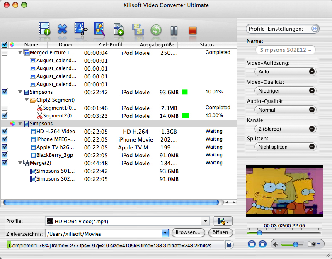
Task: Click the HD H.264 Video profile icon
Action: click(33, 132)
